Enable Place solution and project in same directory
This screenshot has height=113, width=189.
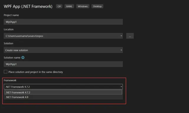(x=6, y=72)
